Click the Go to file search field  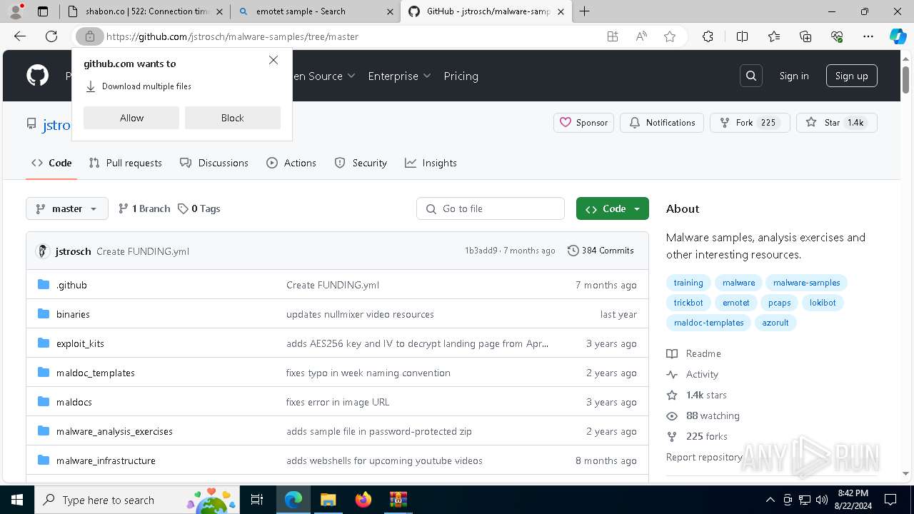click(x=491, y=208)
